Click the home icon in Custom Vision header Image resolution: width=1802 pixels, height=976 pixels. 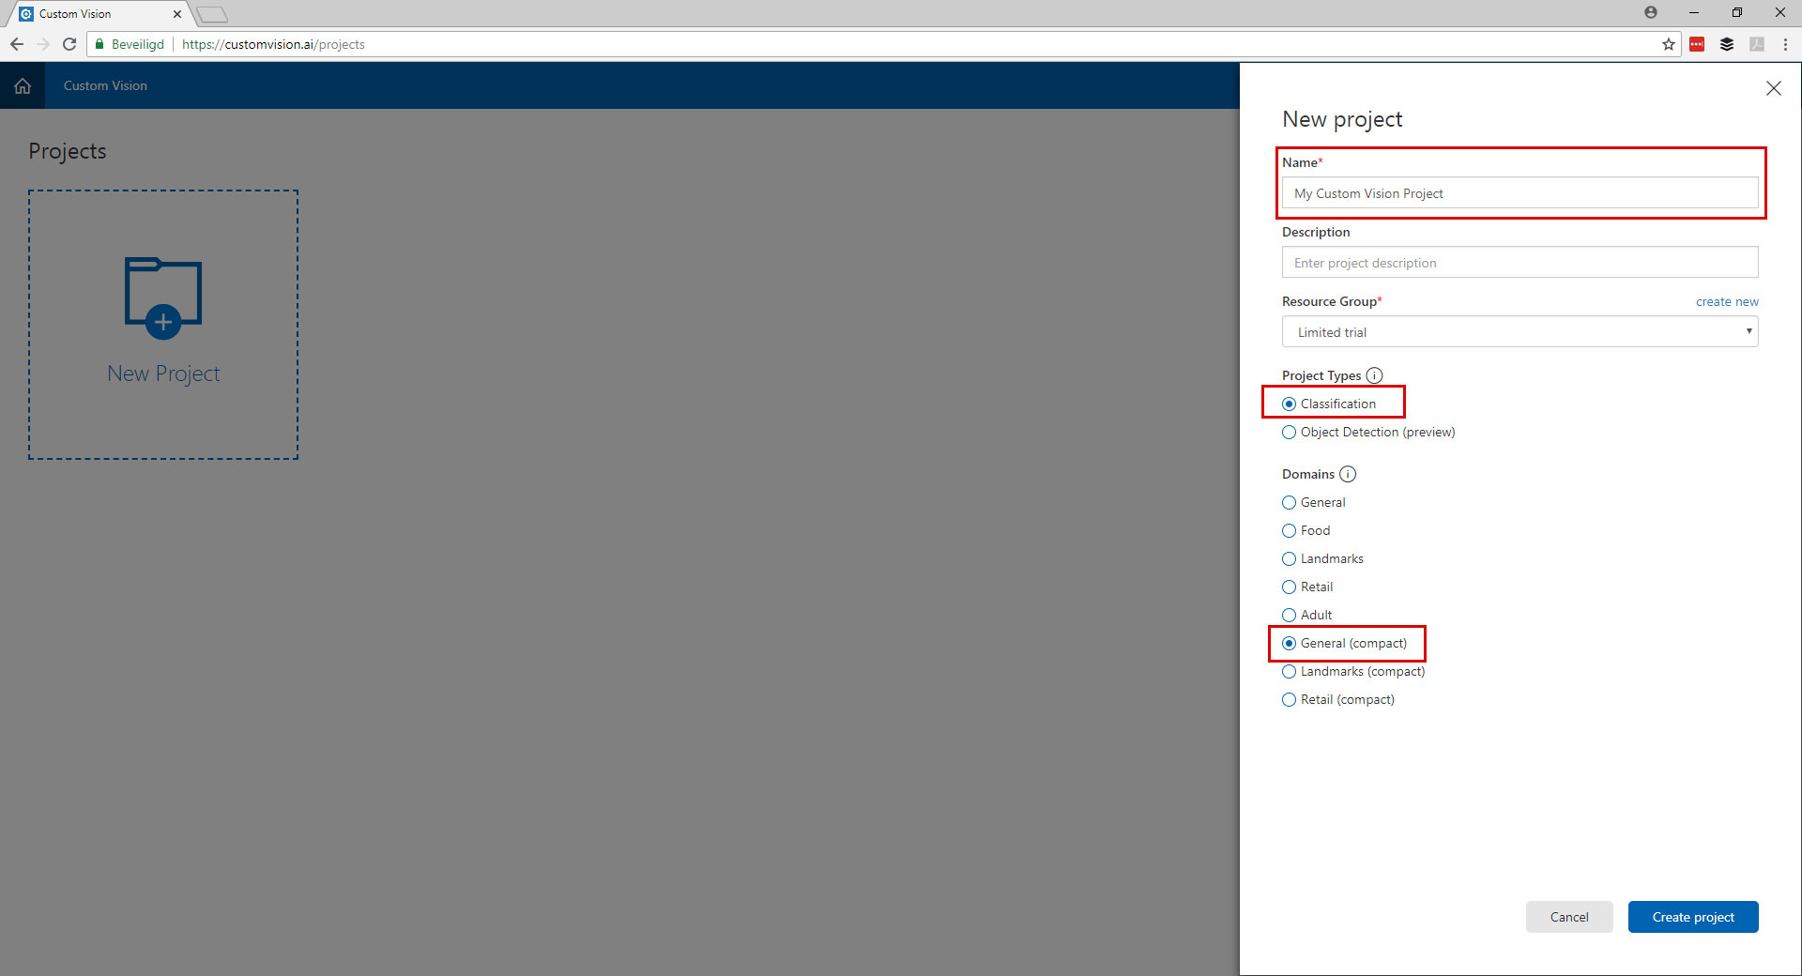point(23,85)
